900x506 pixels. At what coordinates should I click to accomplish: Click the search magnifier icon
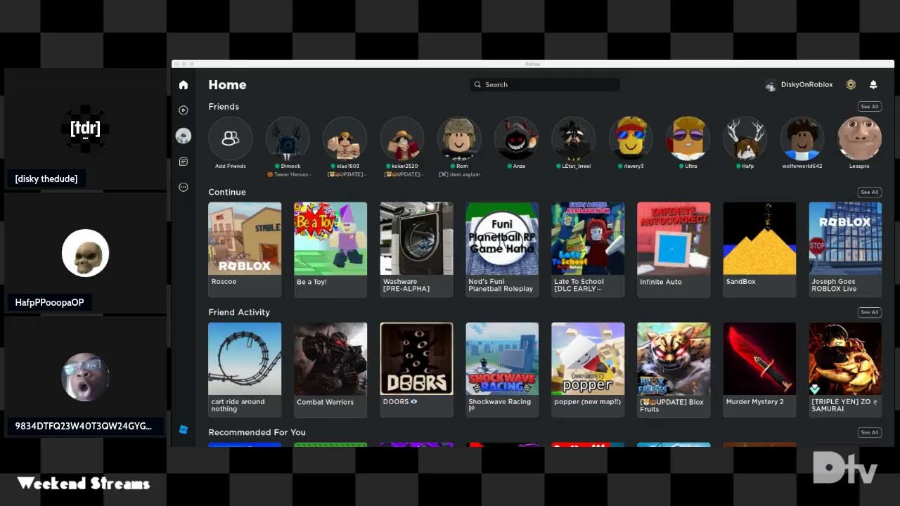(478, 84)
